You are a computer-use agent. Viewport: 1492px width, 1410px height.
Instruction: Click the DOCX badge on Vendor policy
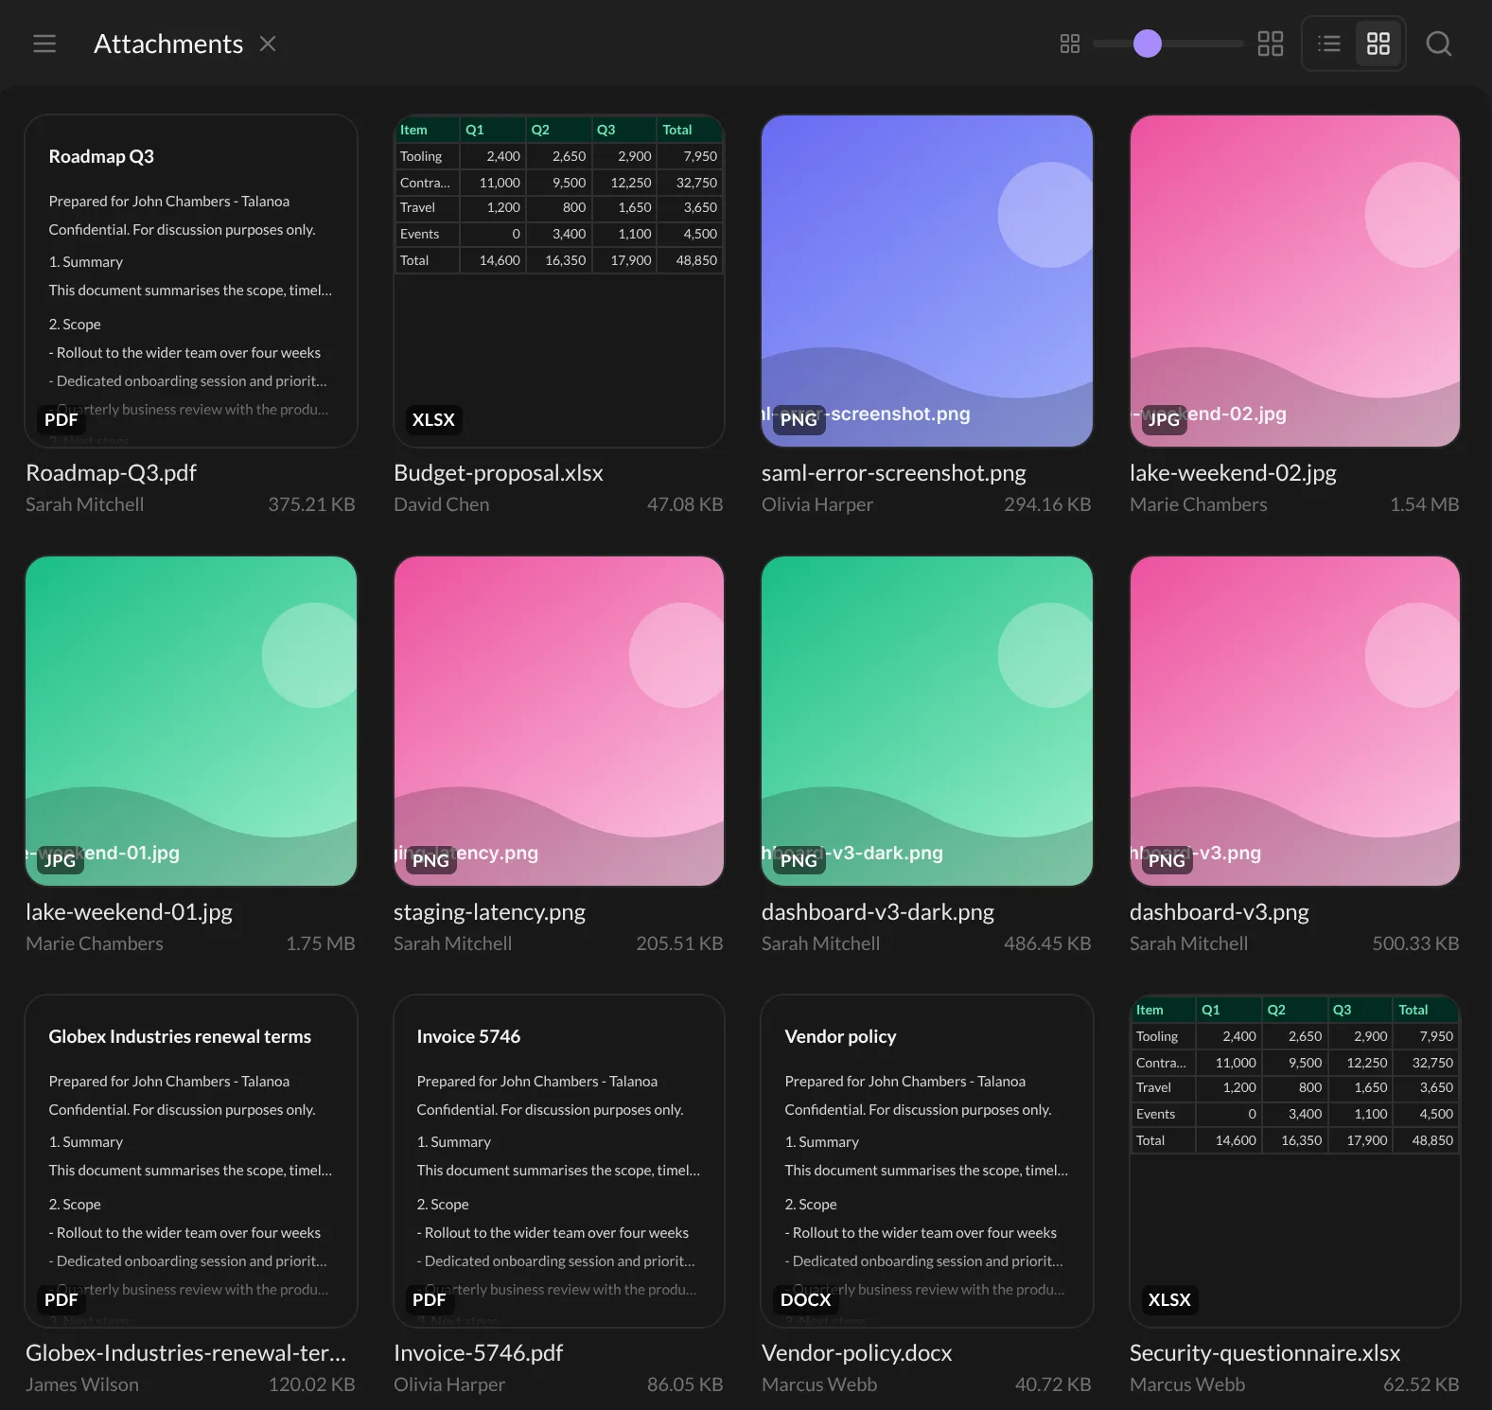(x=806, y=1299)
